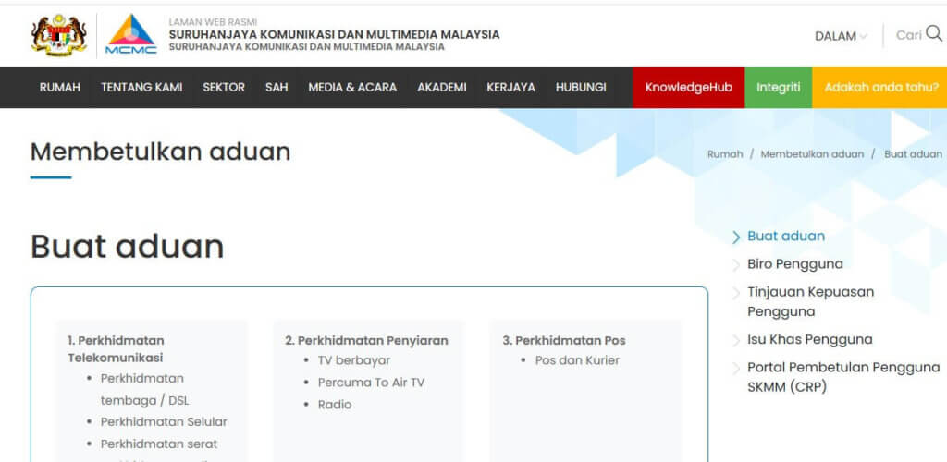This screenshot has height=462, width=947.
Task: Open the AKADEMI menu
Action: [442, 88]
